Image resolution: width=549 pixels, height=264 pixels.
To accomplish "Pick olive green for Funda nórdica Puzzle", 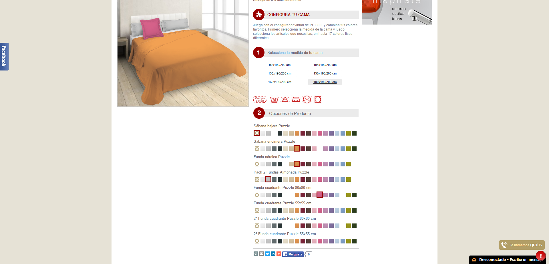I will tap(349, 164).
